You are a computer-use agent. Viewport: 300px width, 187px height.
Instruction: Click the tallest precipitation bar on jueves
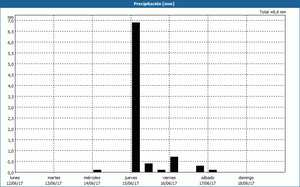coord(136,97)
